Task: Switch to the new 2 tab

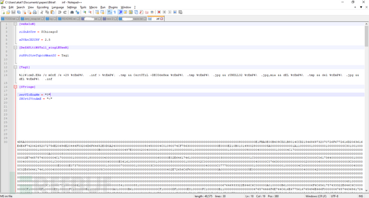Action: point(110,19)
